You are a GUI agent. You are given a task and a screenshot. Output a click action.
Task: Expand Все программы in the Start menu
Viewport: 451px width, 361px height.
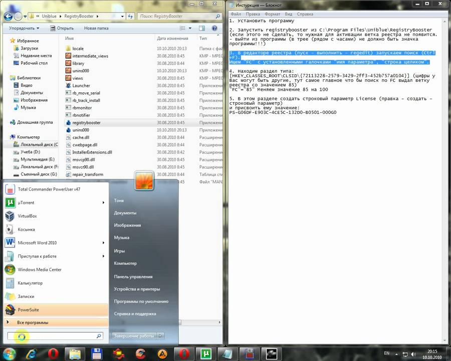click(56, 322)
